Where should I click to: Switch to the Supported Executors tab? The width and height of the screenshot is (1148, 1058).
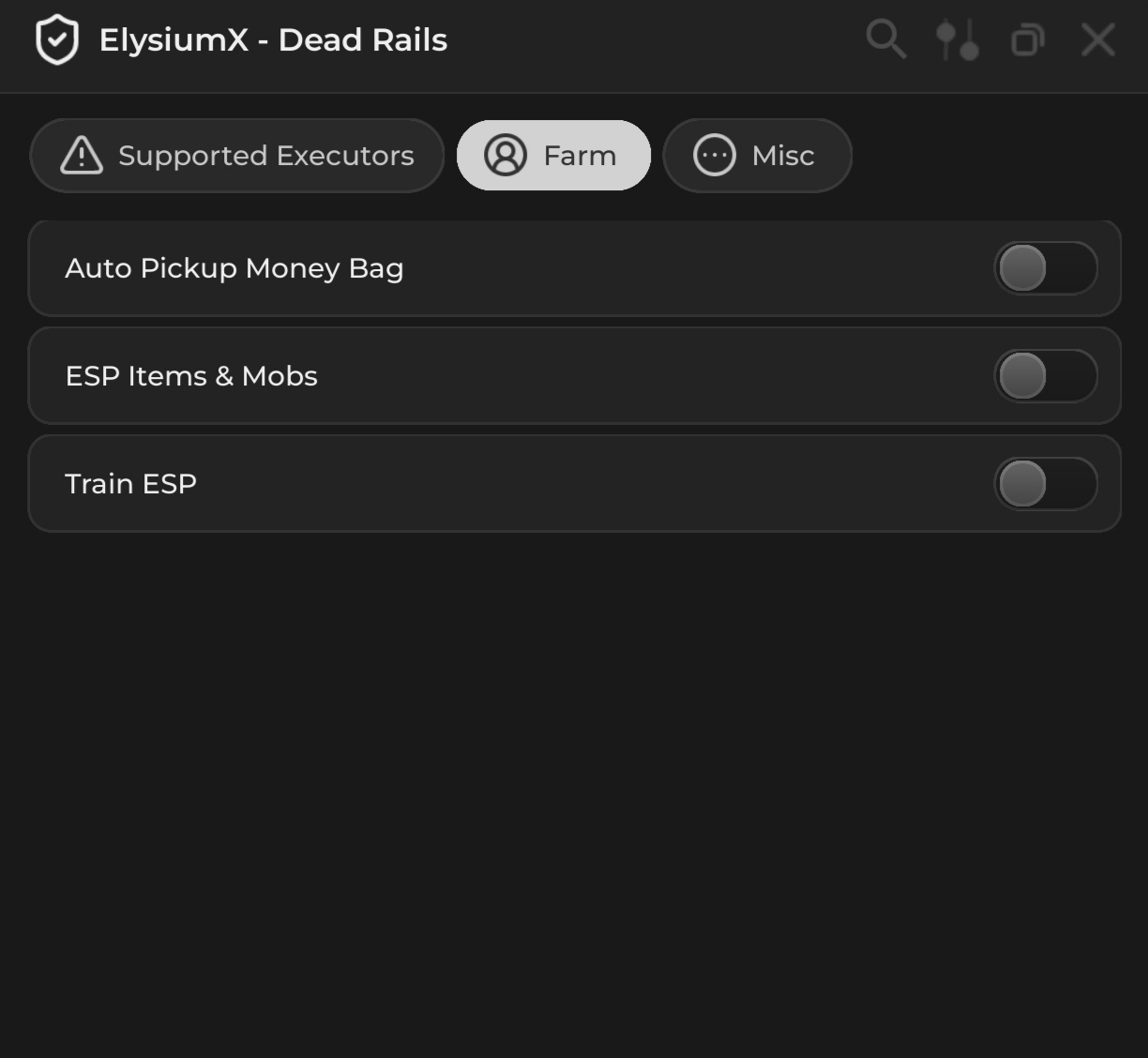coord(265,156)
